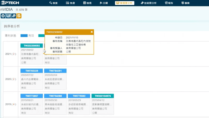Open patent card TW202104976
This screenshot has height=118, width=209.
point(103,96)
